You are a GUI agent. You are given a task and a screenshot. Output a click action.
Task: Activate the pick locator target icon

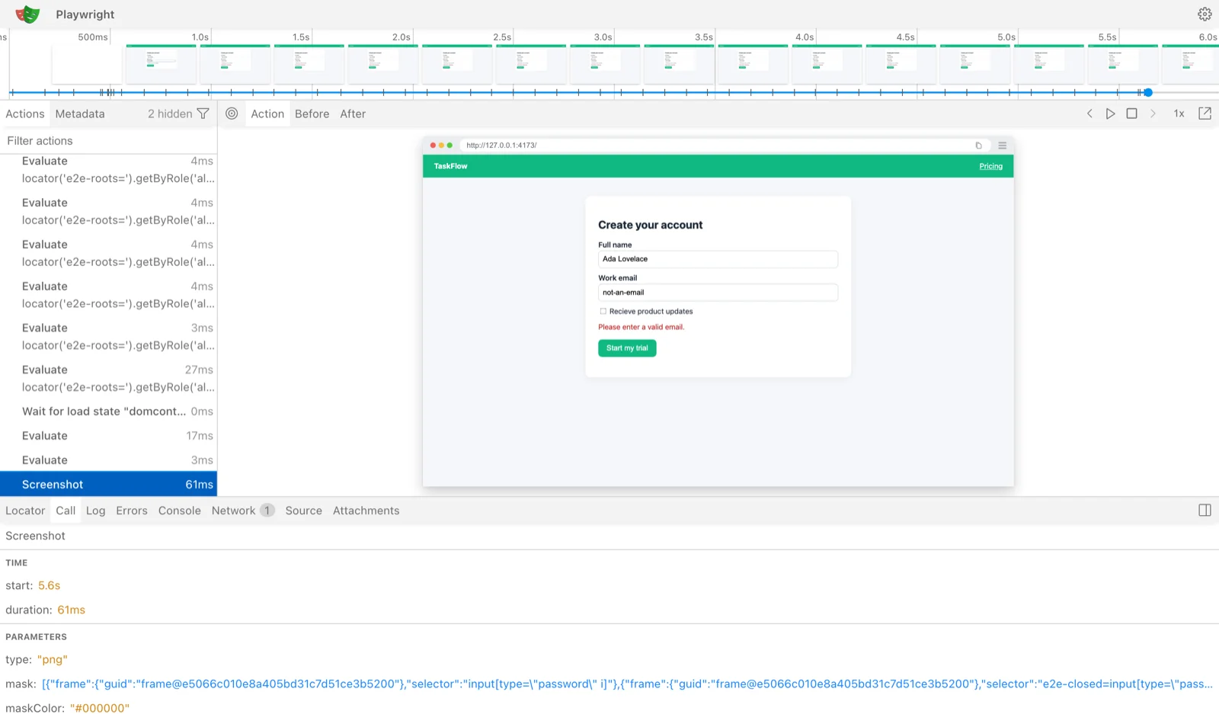[x=232, y=114]
